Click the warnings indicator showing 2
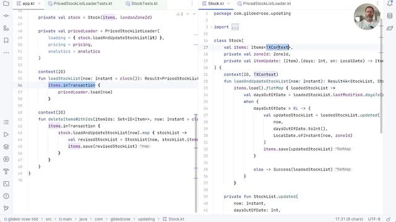396x222 pixels. point(179,14)
